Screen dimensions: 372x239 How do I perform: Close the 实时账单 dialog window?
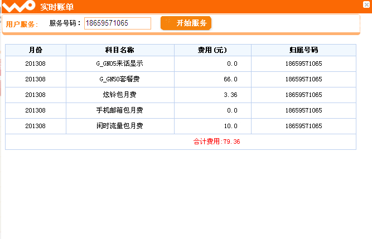pyautogui.click(x=366, y=4)
